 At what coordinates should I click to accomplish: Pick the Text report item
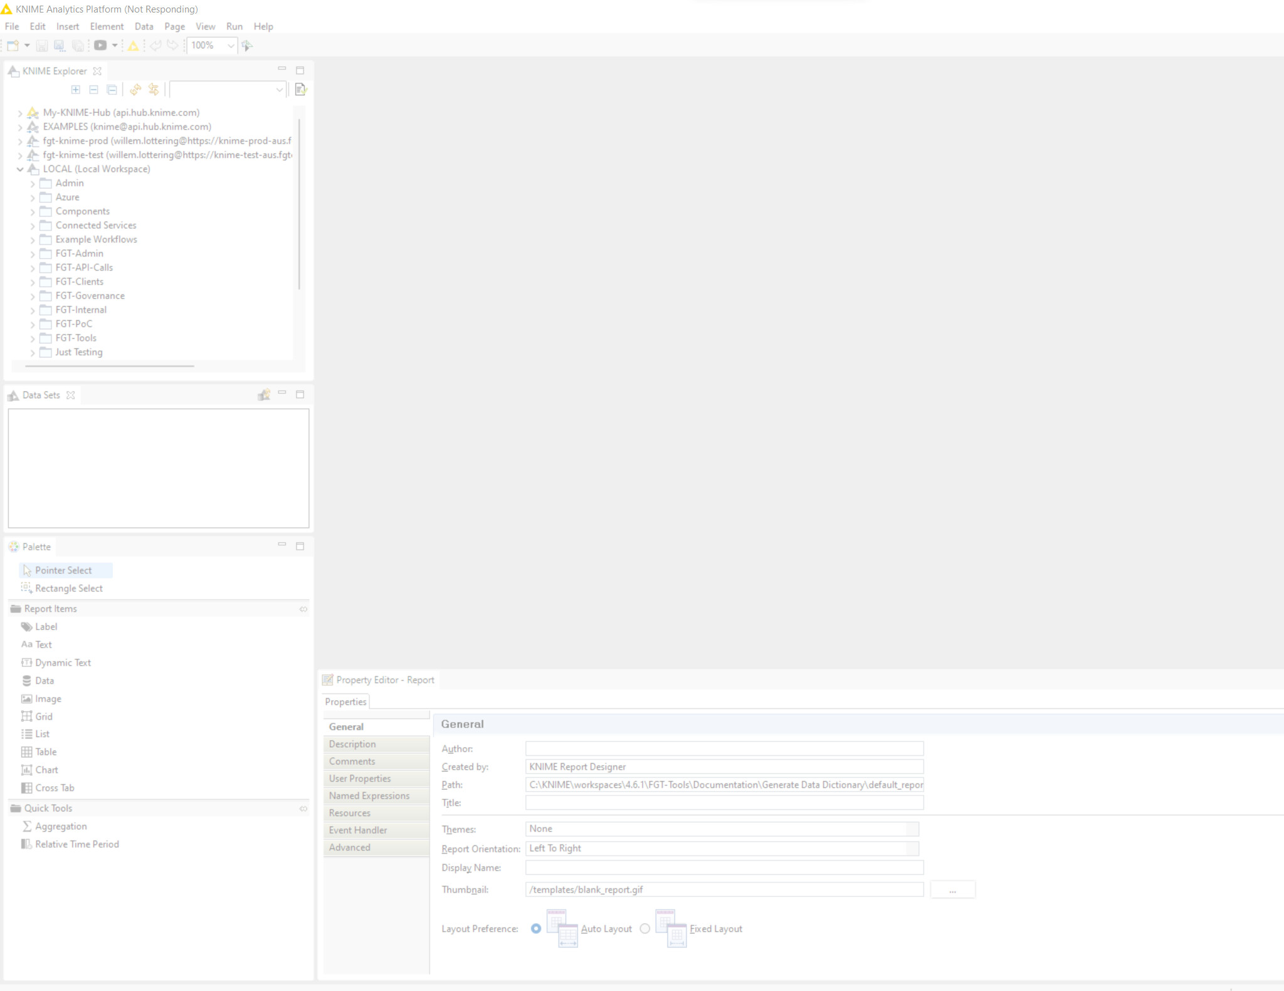(x=36, y=645)
